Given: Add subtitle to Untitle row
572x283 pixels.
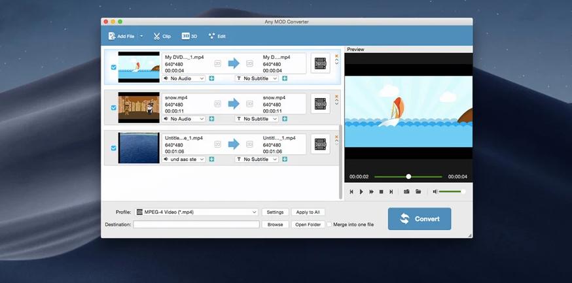Looking at the screenshot, I should tap(285, 159).
